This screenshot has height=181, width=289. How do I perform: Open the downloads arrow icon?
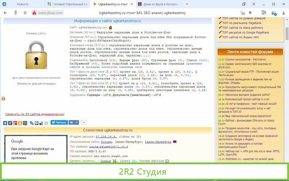pos(284,13)
